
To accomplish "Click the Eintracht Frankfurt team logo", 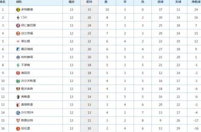I will 18,34.
